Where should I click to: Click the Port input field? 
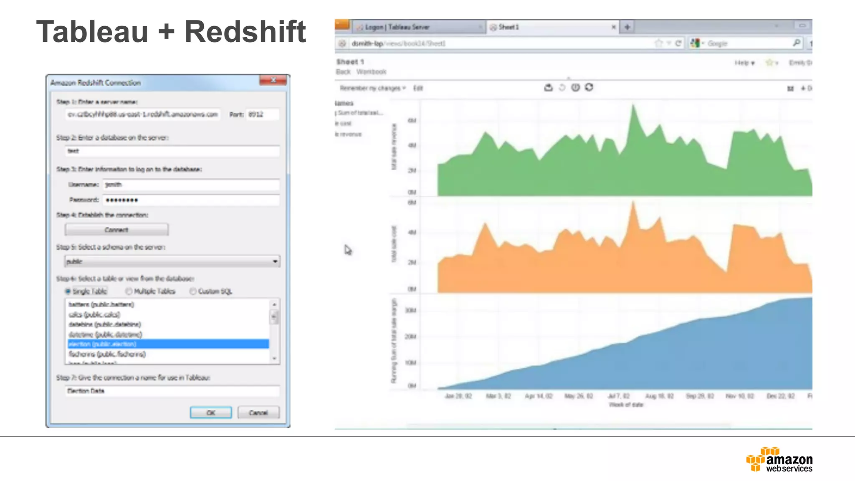point(262,114)
